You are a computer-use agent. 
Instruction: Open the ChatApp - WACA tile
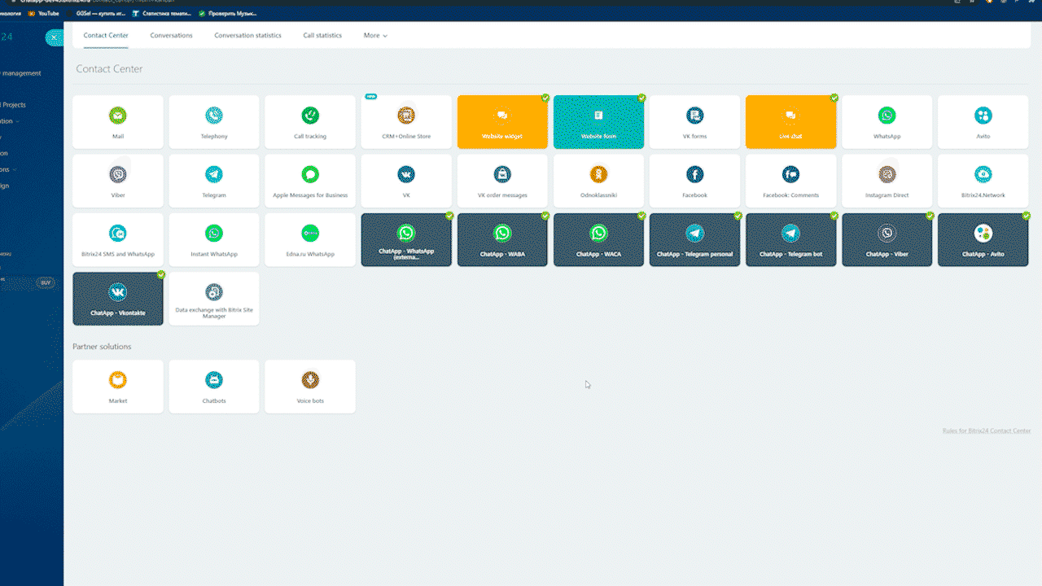(598, 240)
